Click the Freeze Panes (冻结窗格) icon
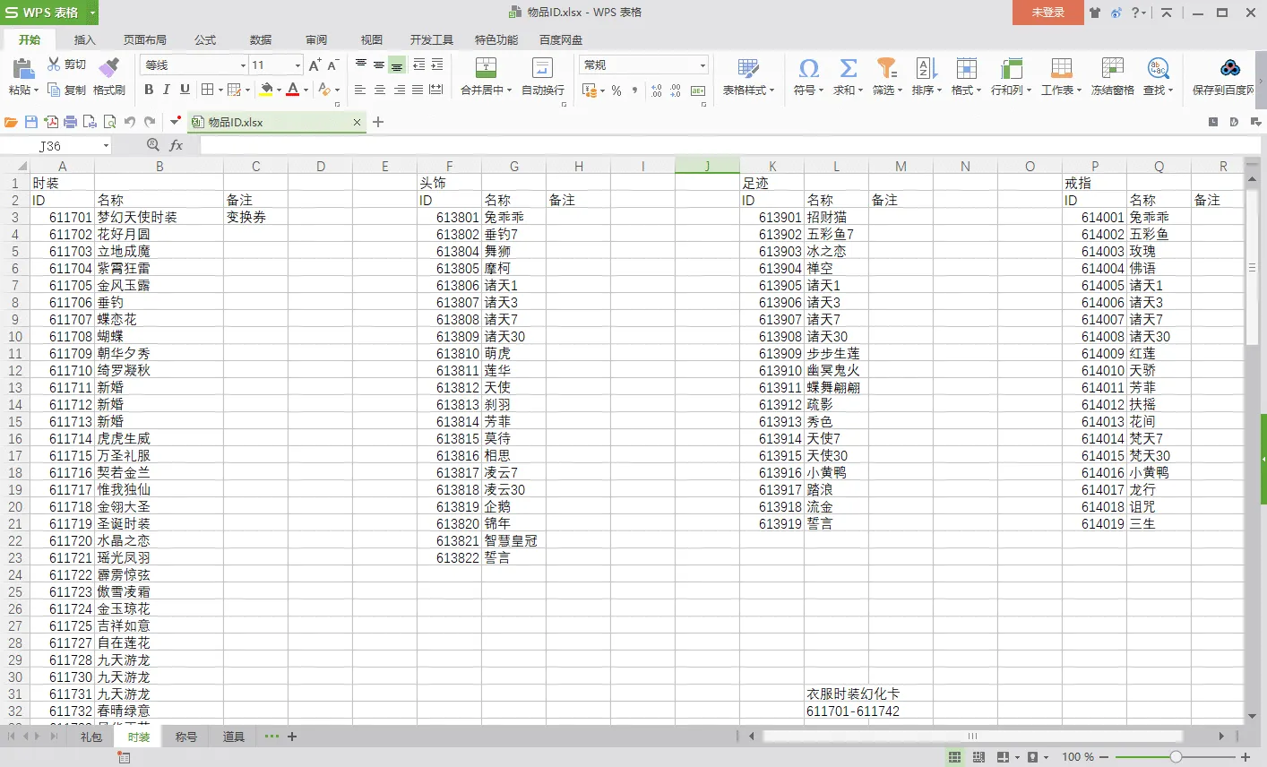1267x767 pixels. tap(1112, 68)
